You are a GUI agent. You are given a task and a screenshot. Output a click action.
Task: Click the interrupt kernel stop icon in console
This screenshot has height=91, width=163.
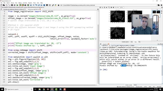pos(158,44)
